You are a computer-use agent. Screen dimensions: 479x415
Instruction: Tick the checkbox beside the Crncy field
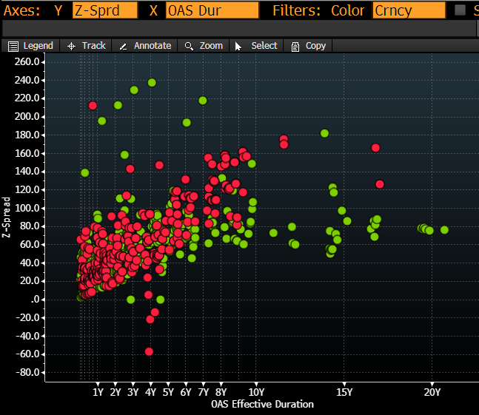tap(460, 10)
